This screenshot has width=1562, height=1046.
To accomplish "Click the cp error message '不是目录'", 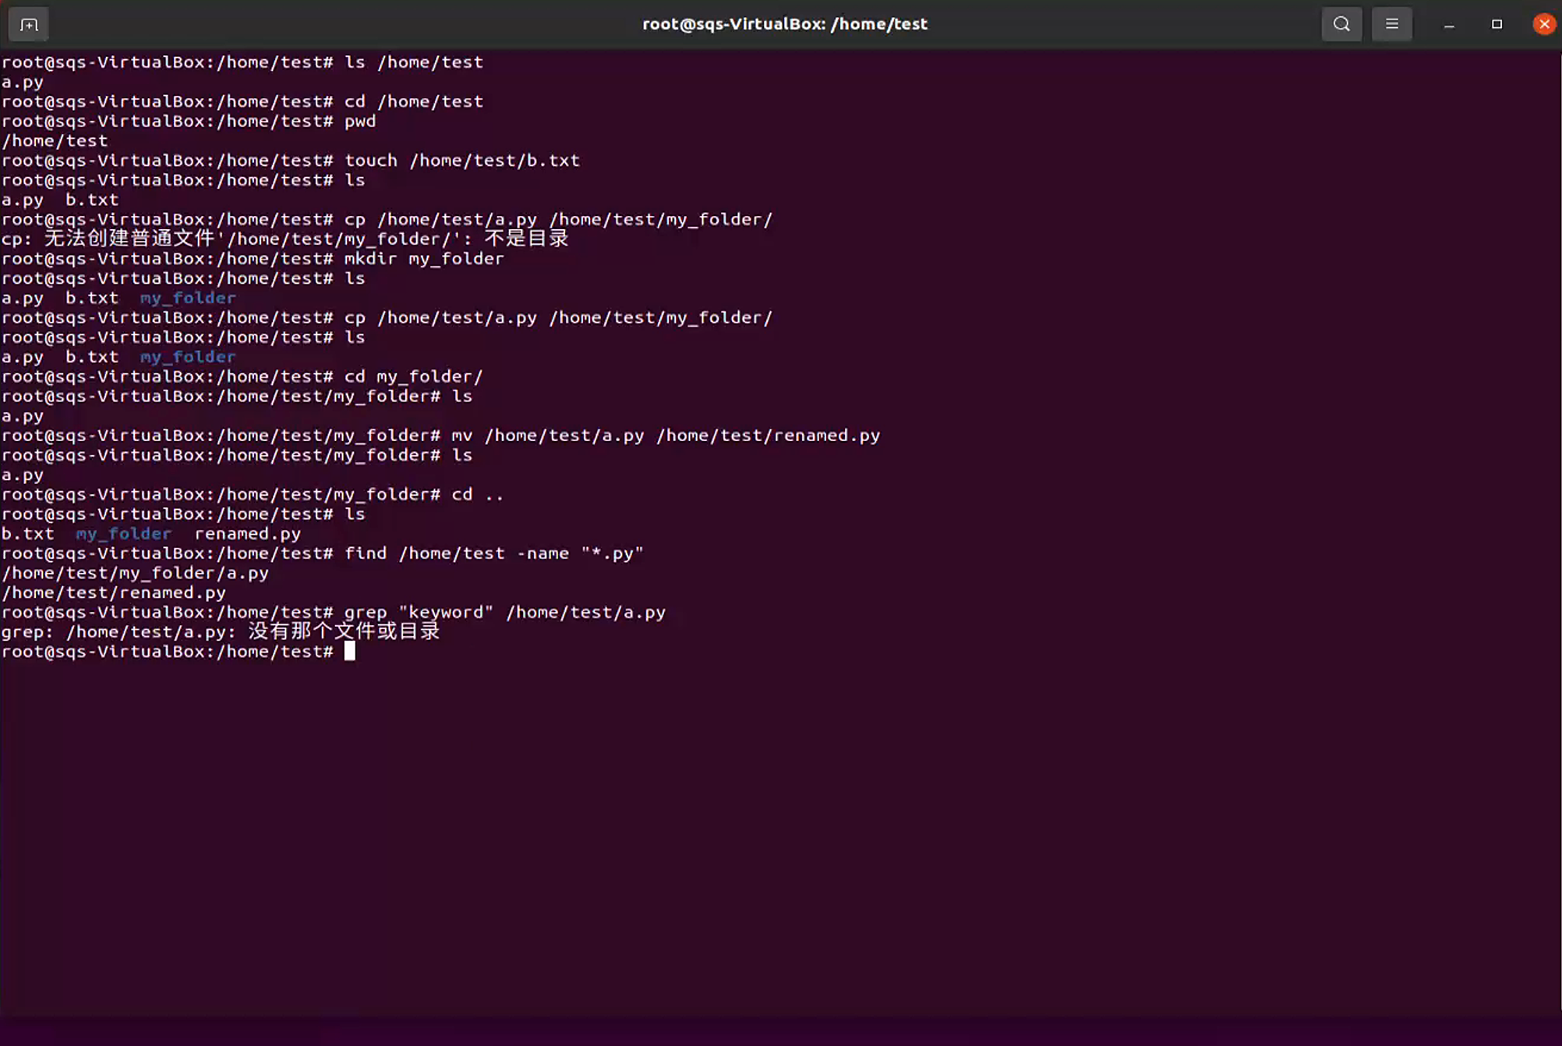I will 527,239.
